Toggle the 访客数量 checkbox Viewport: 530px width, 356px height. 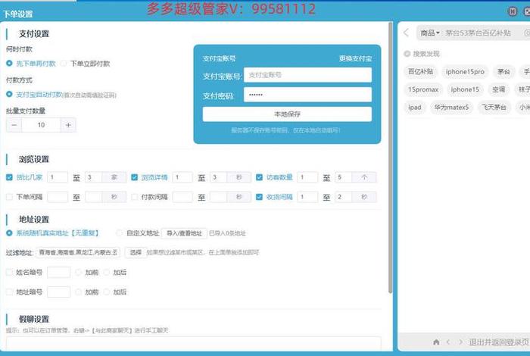pyautogui.click(x=259, y=177)
